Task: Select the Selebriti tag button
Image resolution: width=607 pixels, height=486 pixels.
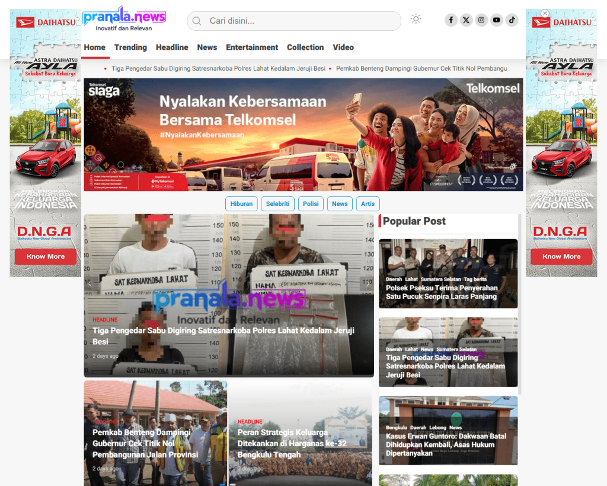Action: coord(277,204)
